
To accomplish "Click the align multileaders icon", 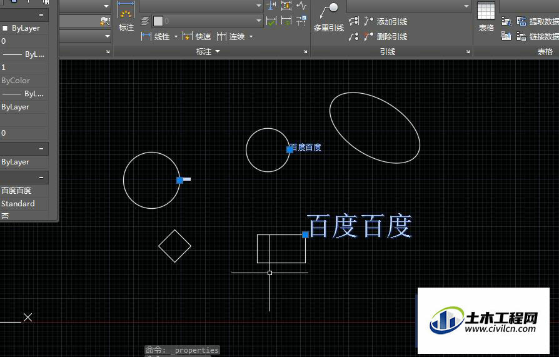I will click(354, 21).
